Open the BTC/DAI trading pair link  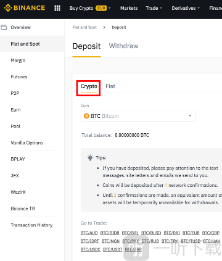(x=171, y=233)
